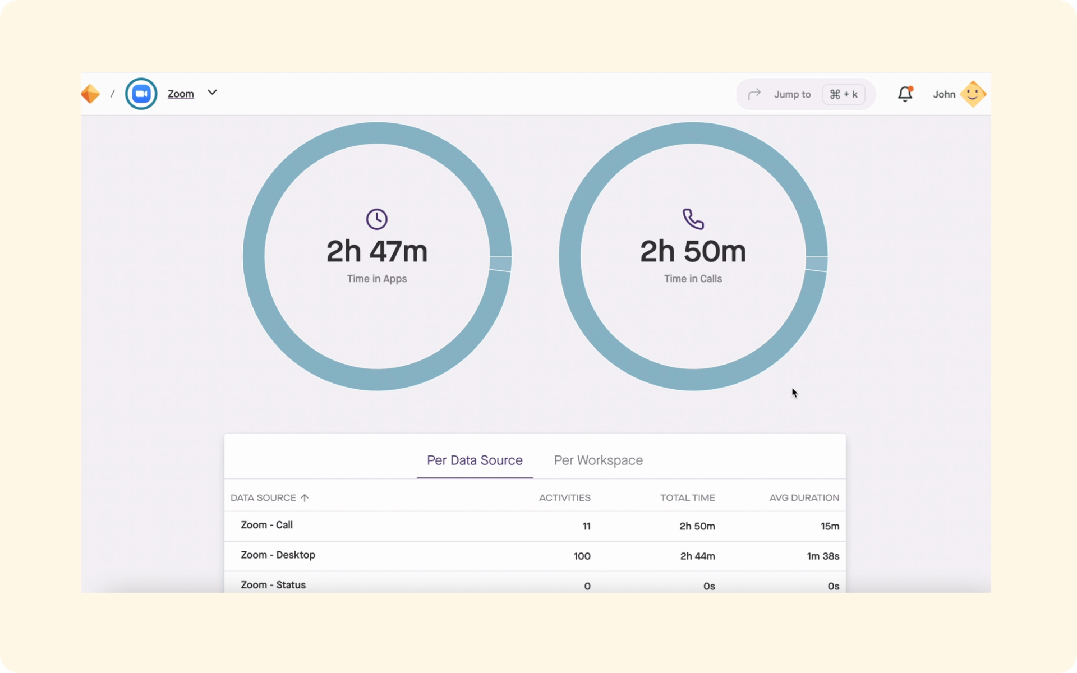Screen dimensions: 1077x673
Task: Click the ⌘ + k shortcut badge
Action: click(x=843, y=94)
